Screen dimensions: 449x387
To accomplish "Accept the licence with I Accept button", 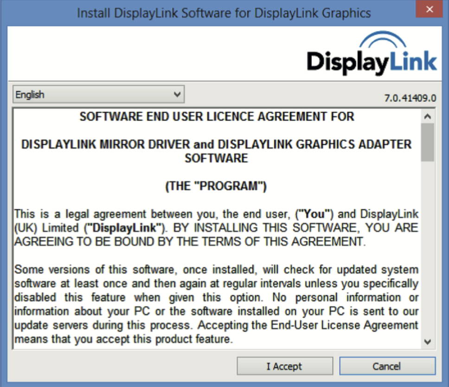I will [285, 366].
